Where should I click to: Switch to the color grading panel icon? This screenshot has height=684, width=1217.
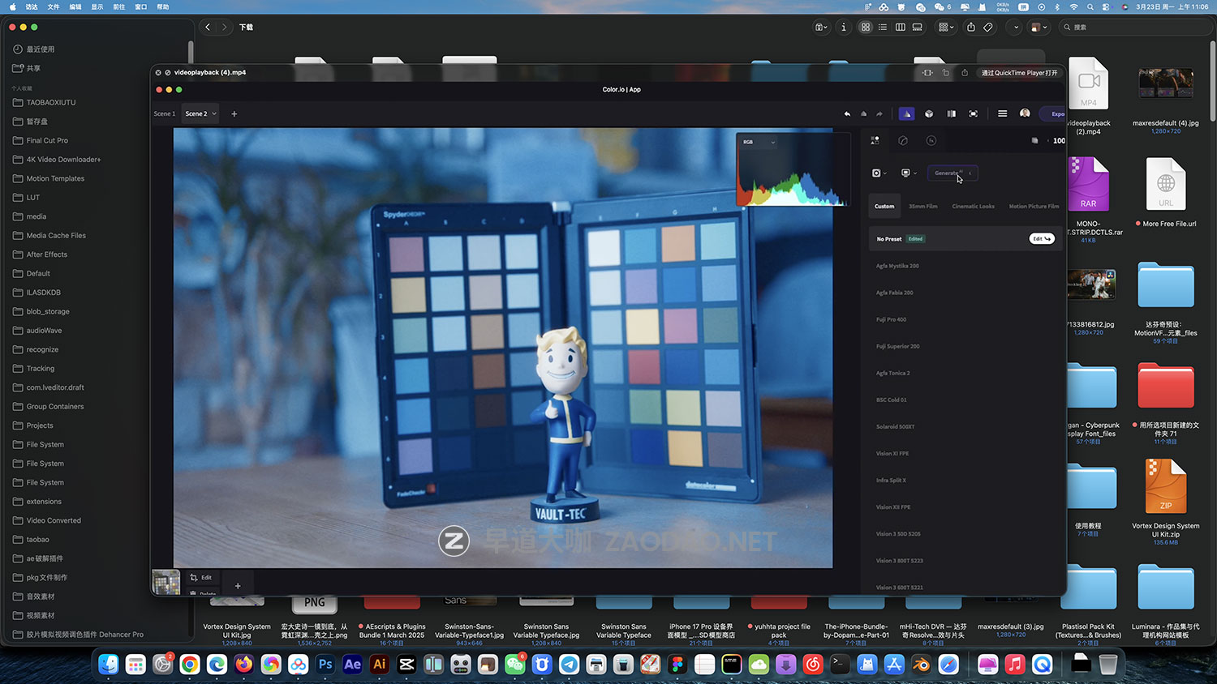[x=903, y=140]
